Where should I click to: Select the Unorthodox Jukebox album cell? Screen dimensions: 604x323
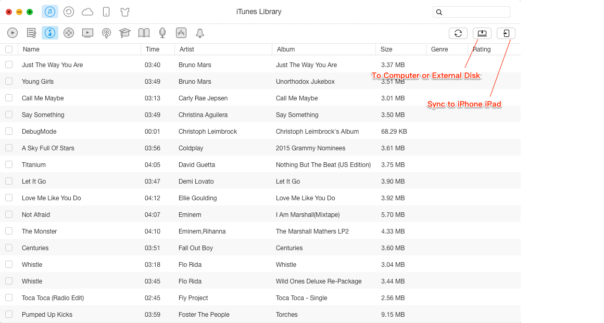(305, 82)
